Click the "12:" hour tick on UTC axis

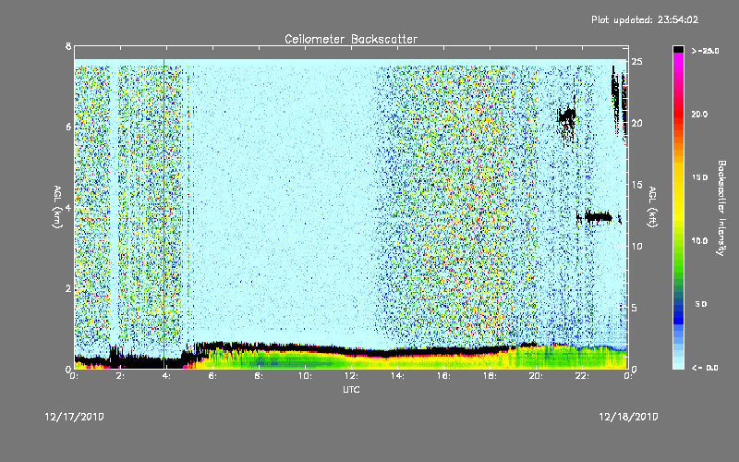pos(351,376)
